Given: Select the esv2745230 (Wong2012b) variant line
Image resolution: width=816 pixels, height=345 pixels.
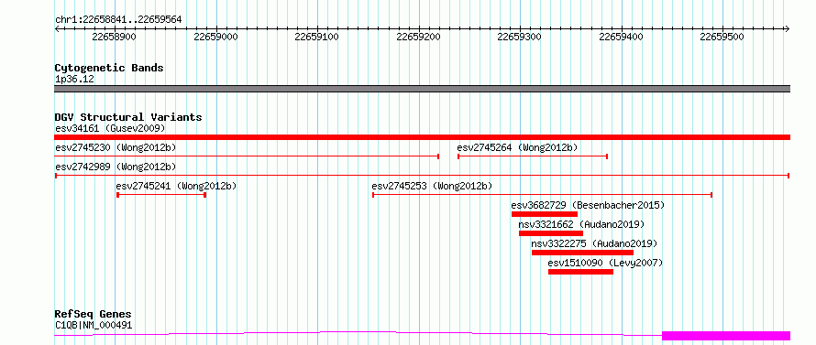Looking at the screenshot, I should (247, 156).
